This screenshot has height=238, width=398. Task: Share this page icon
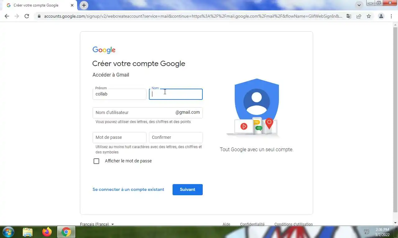[359, 16]
